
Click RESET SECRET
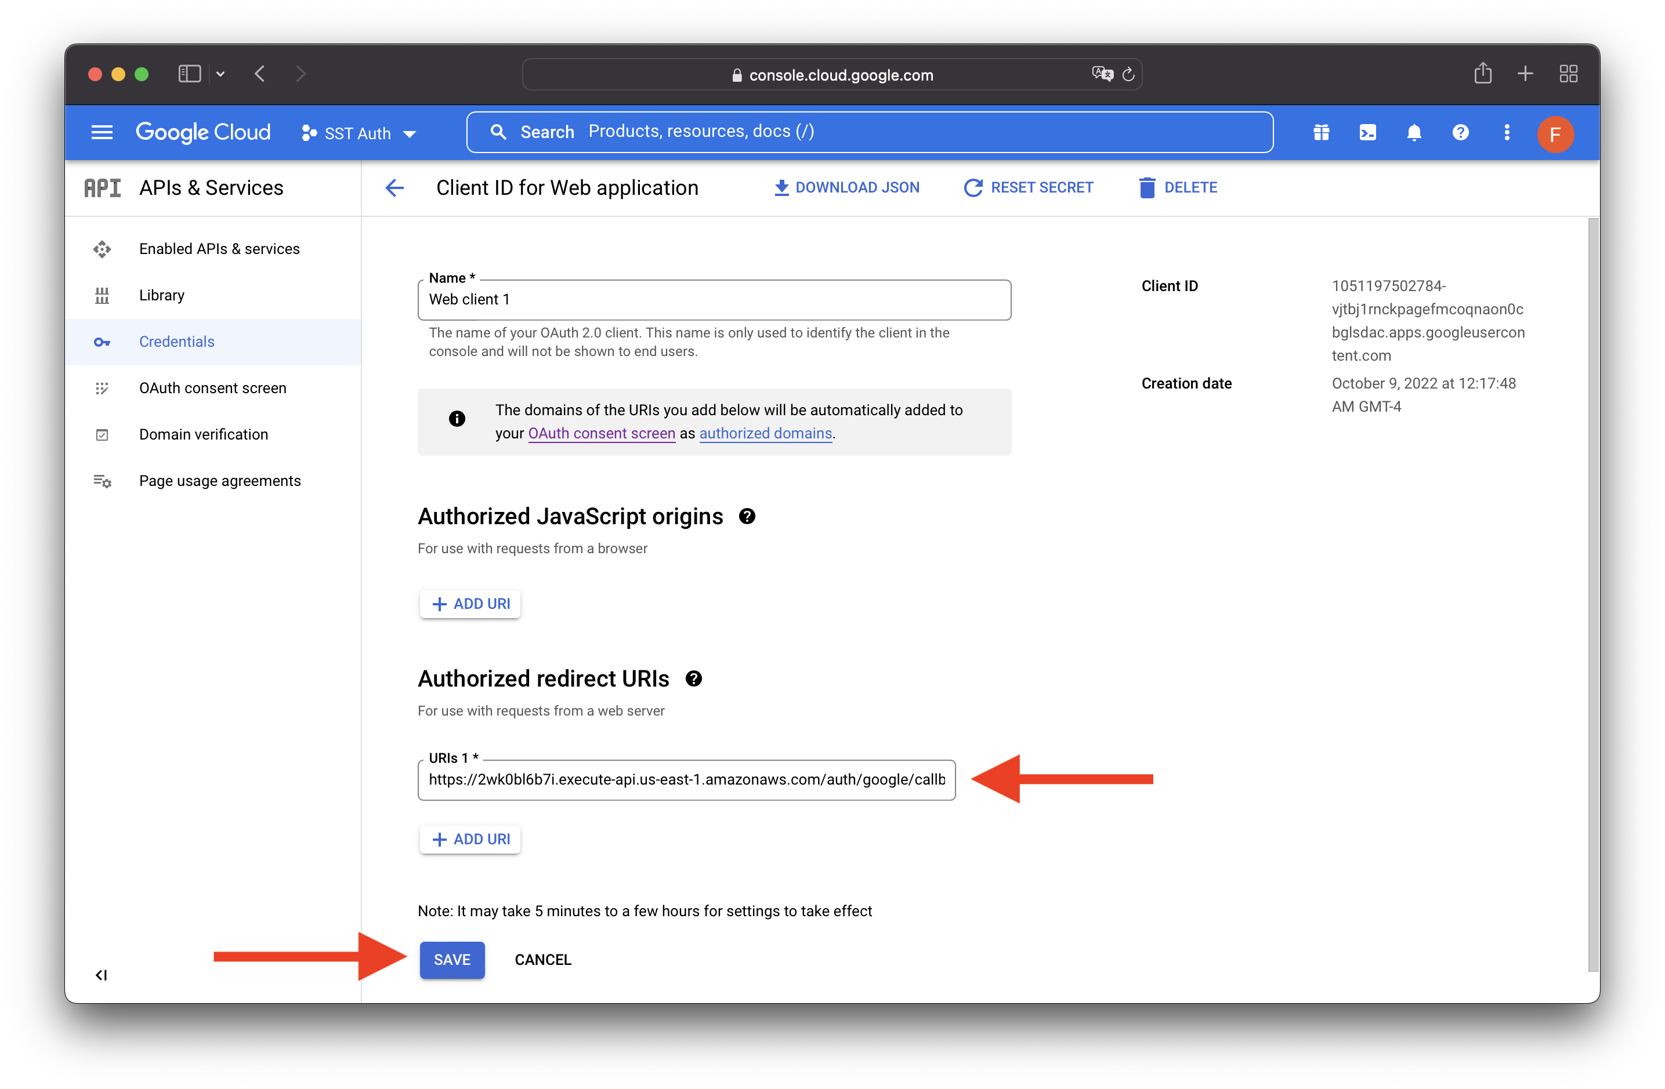point(1029,187)
